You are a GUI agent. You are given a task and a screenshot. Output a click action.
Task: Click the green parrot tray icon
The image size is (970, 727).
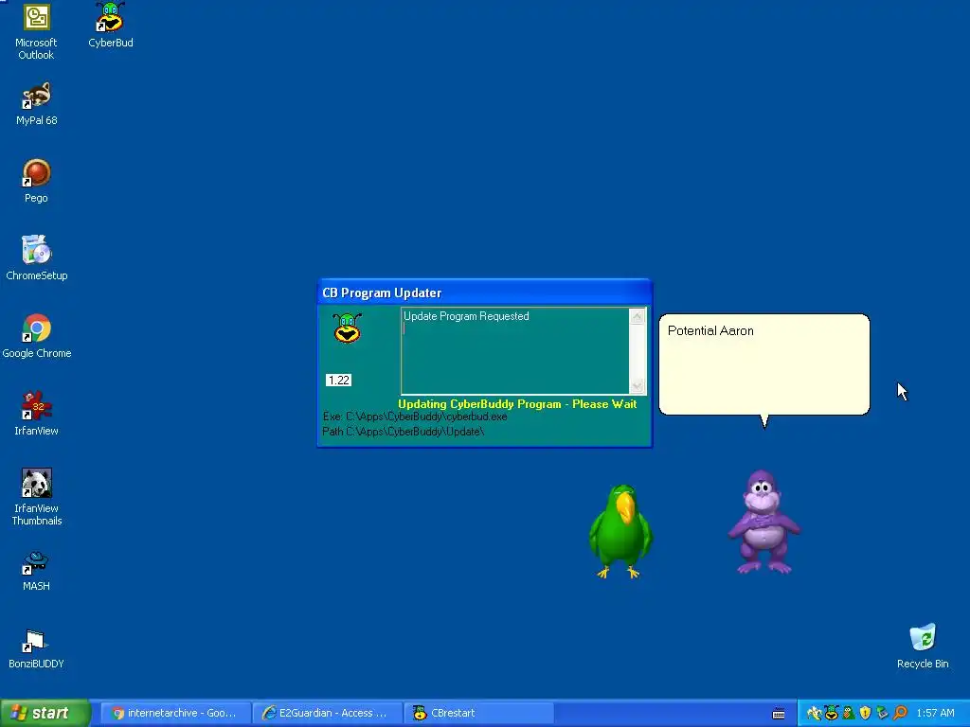coord(849,714)
